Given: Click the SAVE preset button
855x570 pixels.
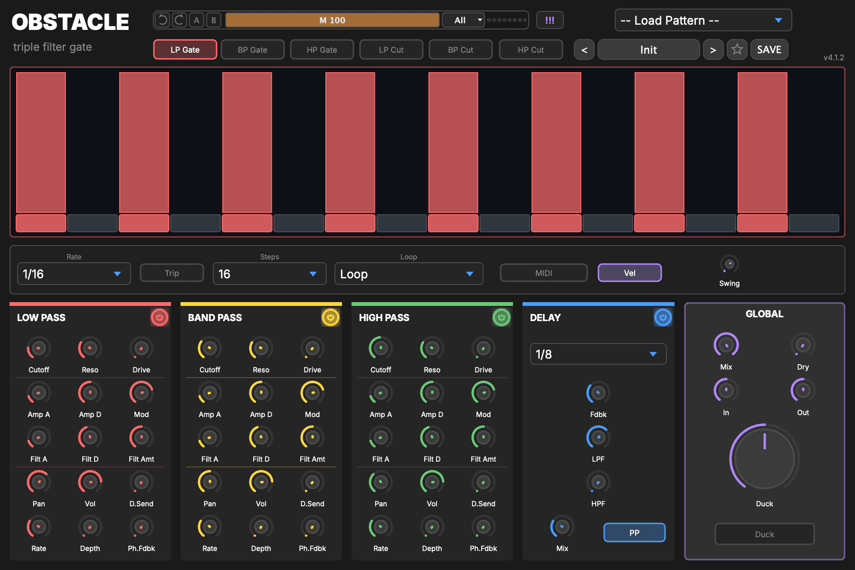Looking at the screenshot, I should [769, 49].
